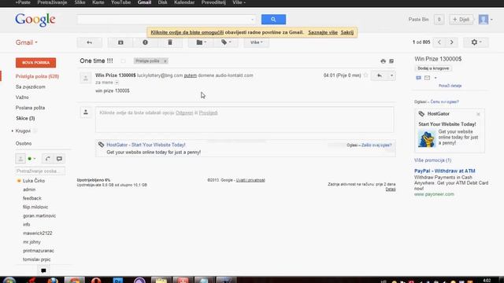Go to the older conversation arrow
This screenshot has height=283, width=504.
point(451,42)
